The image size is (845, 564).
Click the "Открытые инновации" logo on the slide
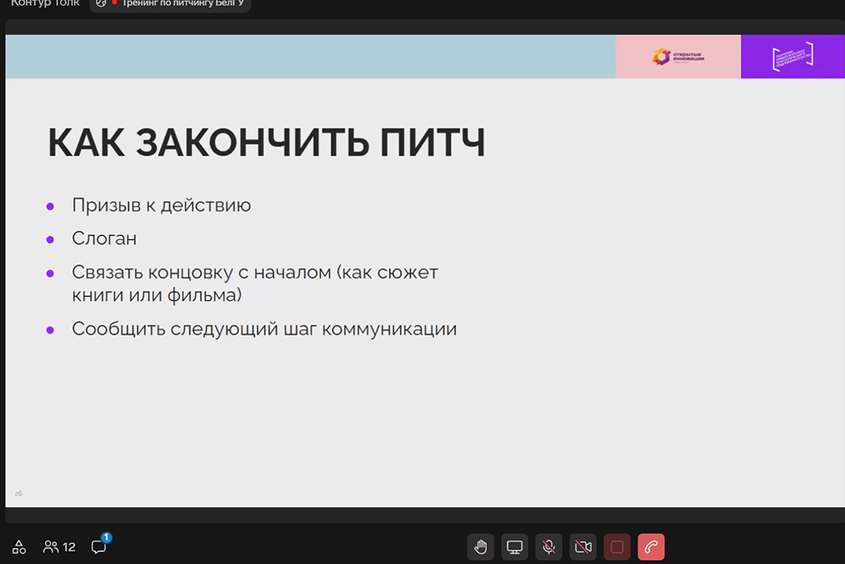pyautogui.click(x=678, y=57)
